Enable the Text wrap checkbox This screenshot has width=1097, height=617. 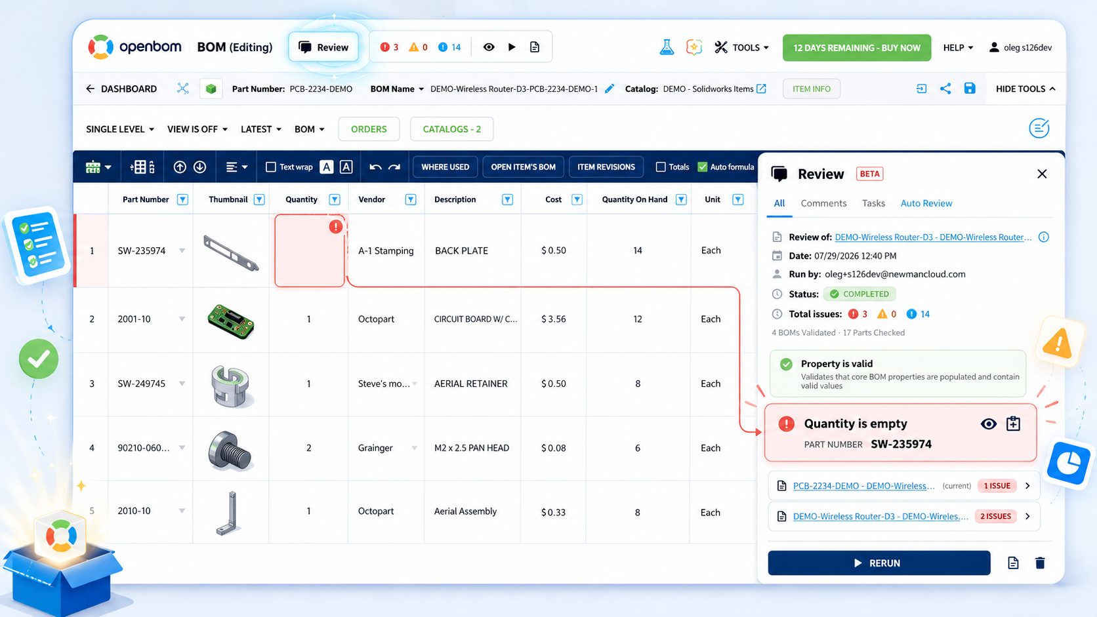(270, 167)
